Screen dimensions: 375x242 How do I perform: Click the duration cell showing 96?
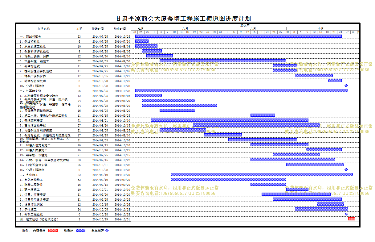[79, 91]
